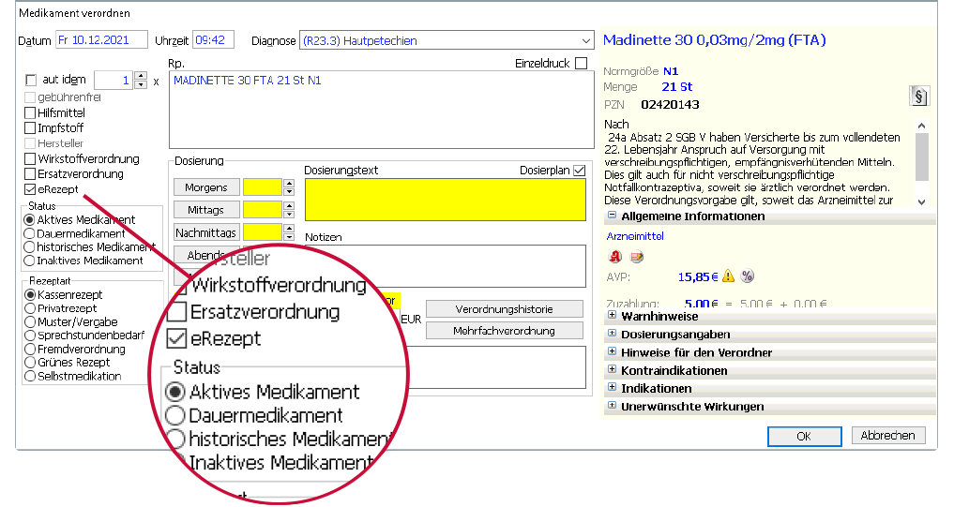Select Inaktives Medikament status option

pyautogui.click(x=28, y=261)
